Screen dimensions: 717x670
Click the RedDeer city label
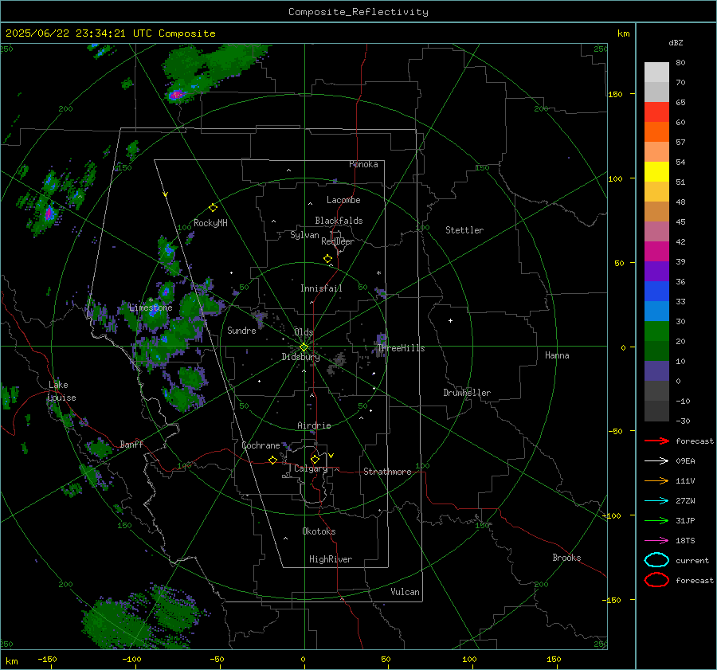338,241
